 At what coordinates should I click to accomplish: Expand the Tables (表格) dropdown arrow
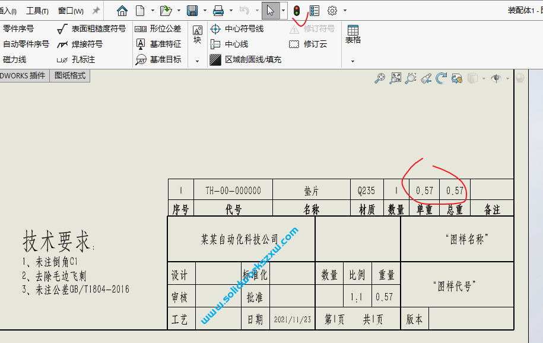click(353, 61)
